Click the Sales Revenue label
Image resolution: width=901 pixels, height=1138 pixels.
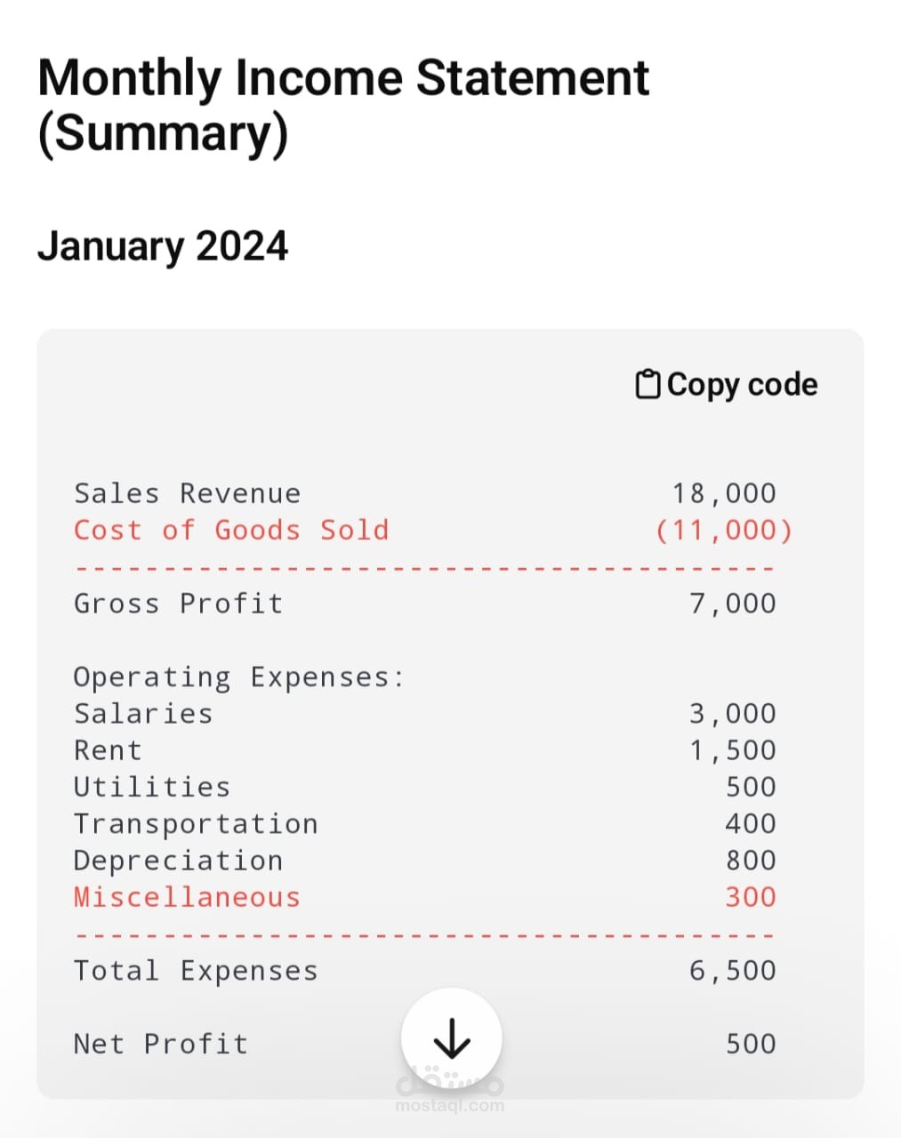[188, 493]
